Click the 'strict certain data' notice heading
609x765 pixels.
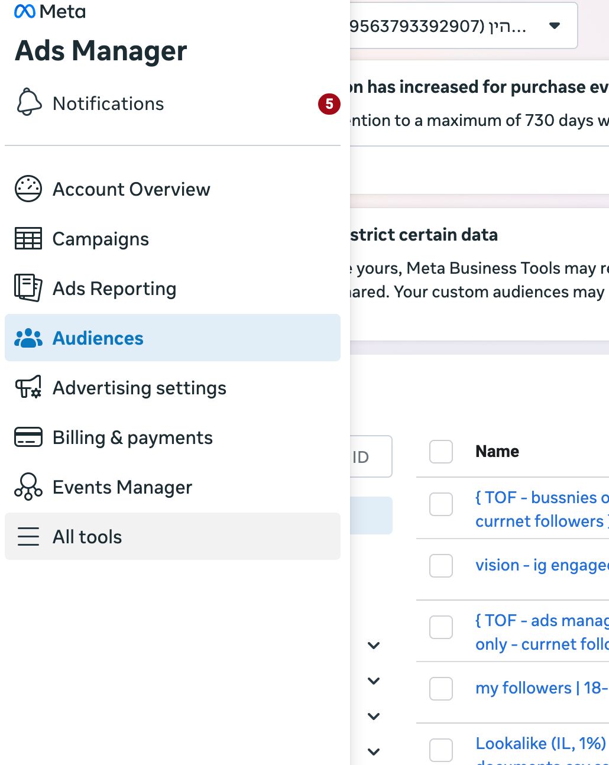tap(424, 235)
